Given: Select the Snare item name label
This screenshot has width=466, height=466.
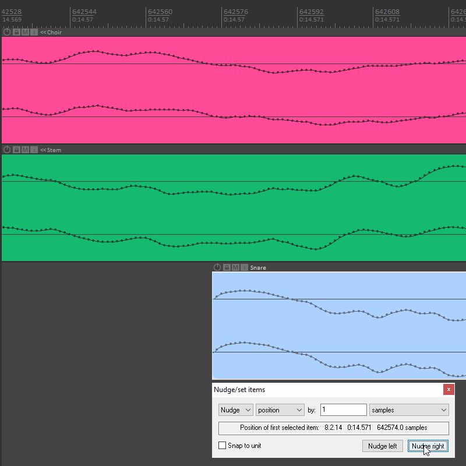Looking at the screenshot, I should (258, 268).
